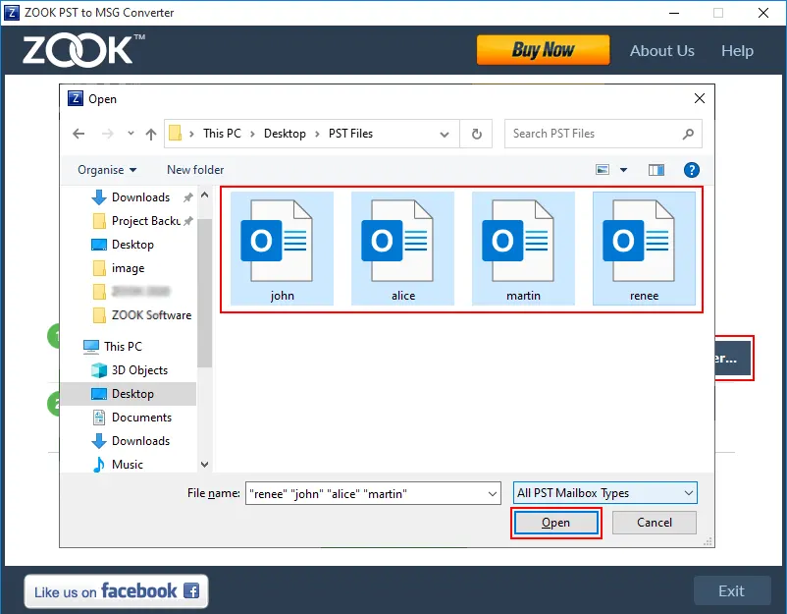Toggle the preview pane
787x614 pixels.
pos(656,170)
